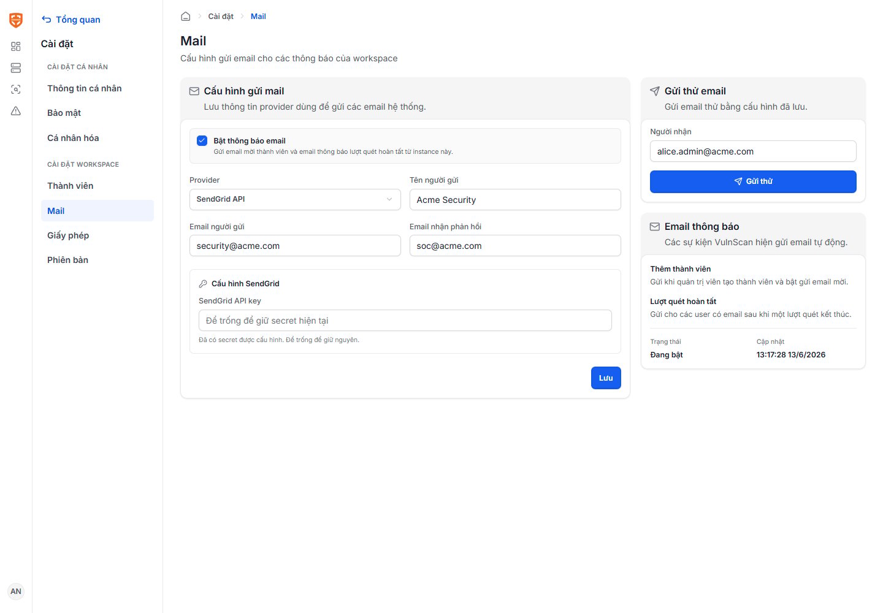Open Cá nhân hóa settings page
The image size is (883, 613).
tap(97, 138)
